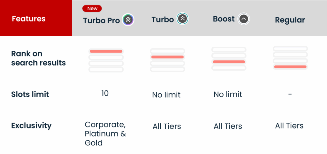Select the Boost column heading
327x154 pixels.
coord(224,19)
